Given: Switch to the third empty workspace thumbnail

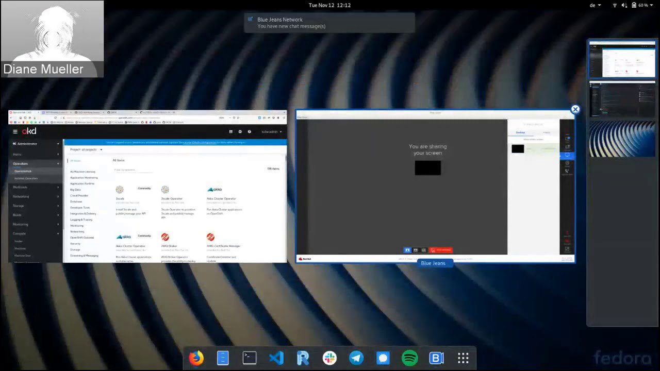Looking at the screenshot, I should pyautogui.click(x=622, y=139).
